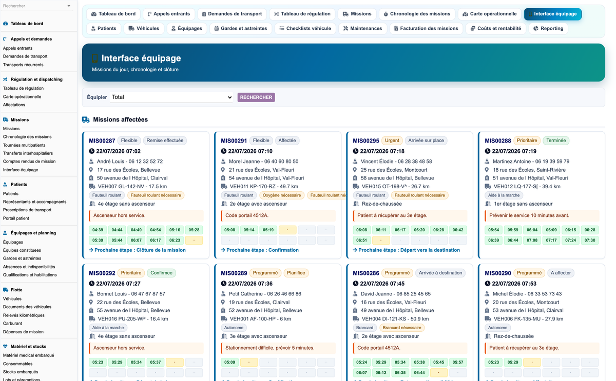Open the Rechercher combo box in sidebar
Image resolution: width=616 pixels, height=381 pixels.
tap(37, 6)
